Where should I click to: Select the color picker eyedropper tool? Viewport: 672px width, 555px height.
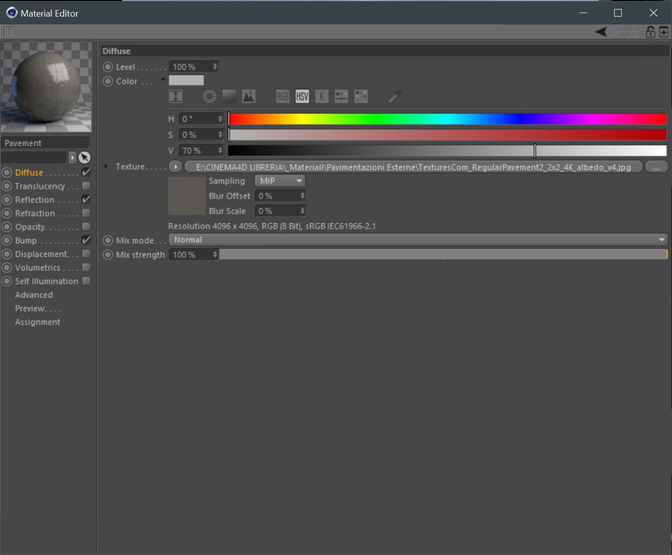pyautogui.click(x=395, y=96)
